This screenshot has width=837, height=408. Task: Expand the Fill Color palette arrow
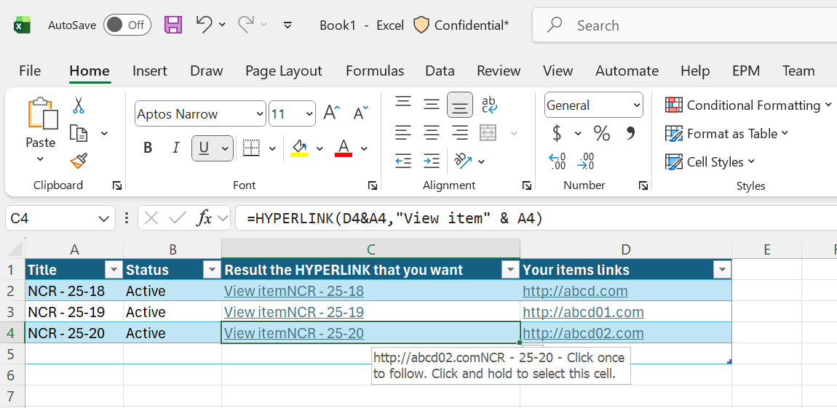click(x=320, y=148)
